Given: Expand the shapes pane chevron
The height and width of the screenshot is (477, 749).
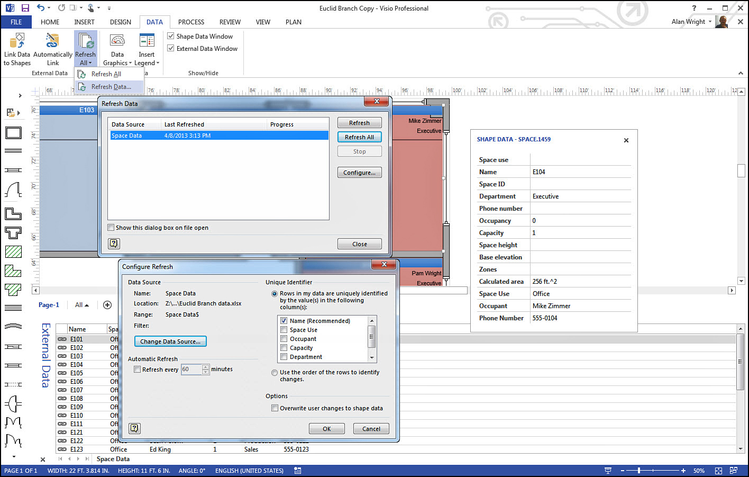Looking at the screenshot, I should 20,96.
